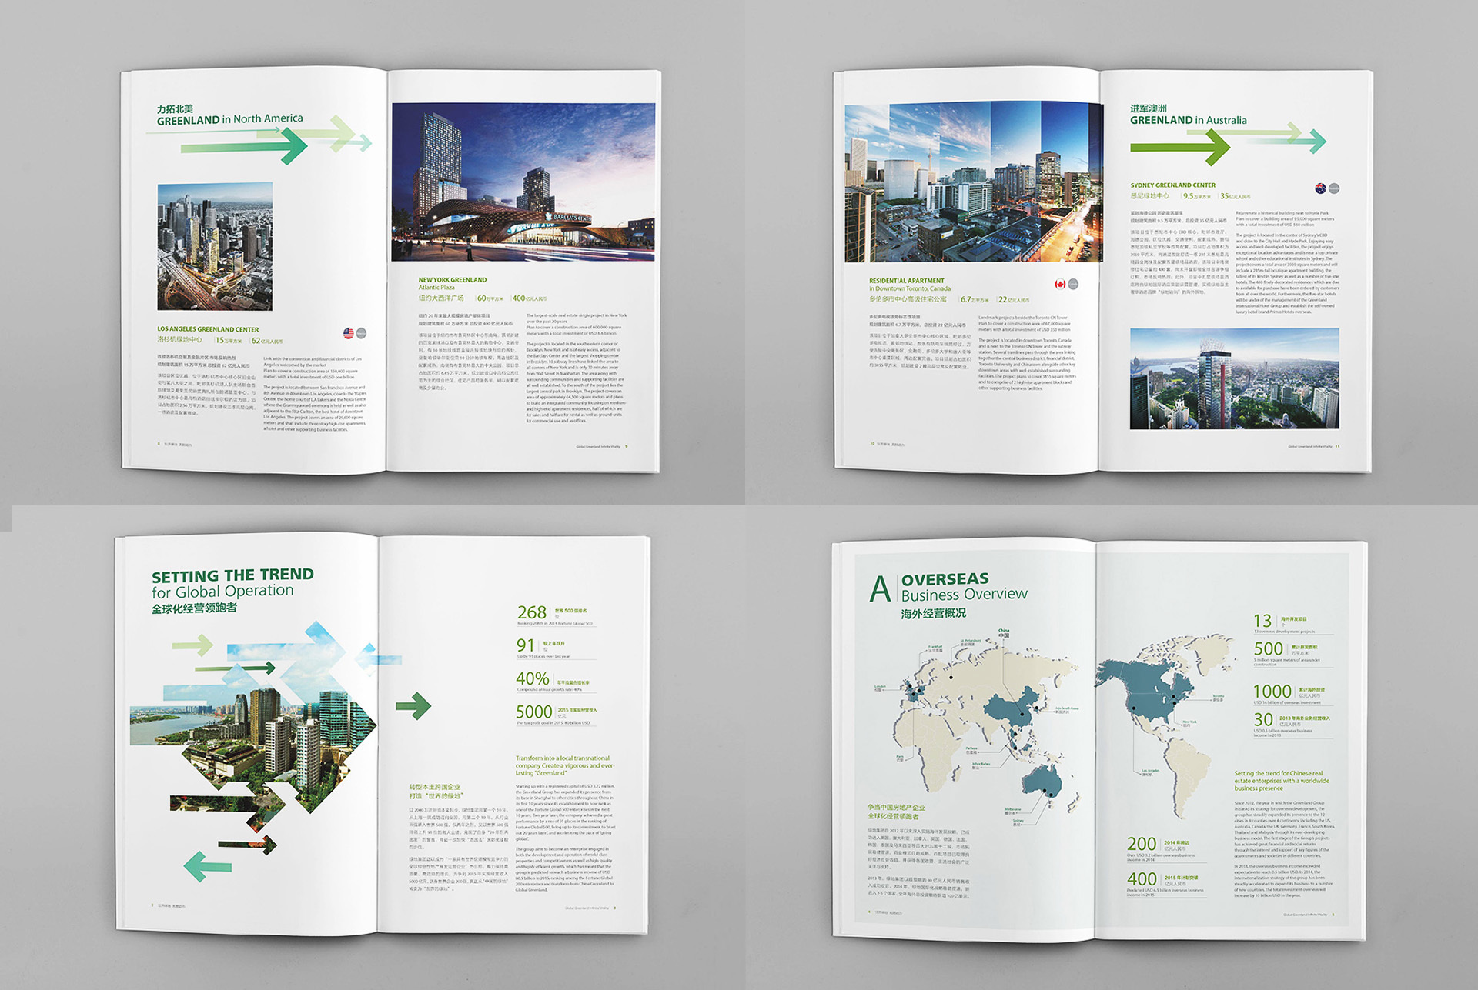The height and width of the screenshot is (990, 1478).
Task: Click the Australia flag icon by Sydney Greenland Center
Action: [x=1321, y=188]
